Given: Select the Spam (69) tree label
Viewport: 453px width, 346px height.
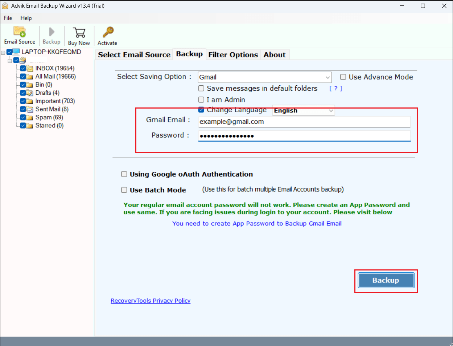Looking at the screenshot, I should tap(49, 117).
